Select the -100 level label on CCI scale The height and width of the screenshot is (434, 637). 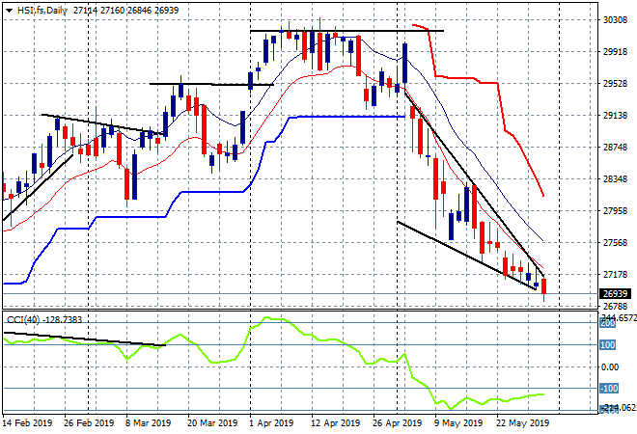(x=609, y=389)
